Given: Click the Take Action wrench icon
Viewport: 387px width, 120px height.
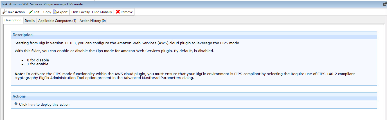Looking at the screenshot, I should 4,12.
